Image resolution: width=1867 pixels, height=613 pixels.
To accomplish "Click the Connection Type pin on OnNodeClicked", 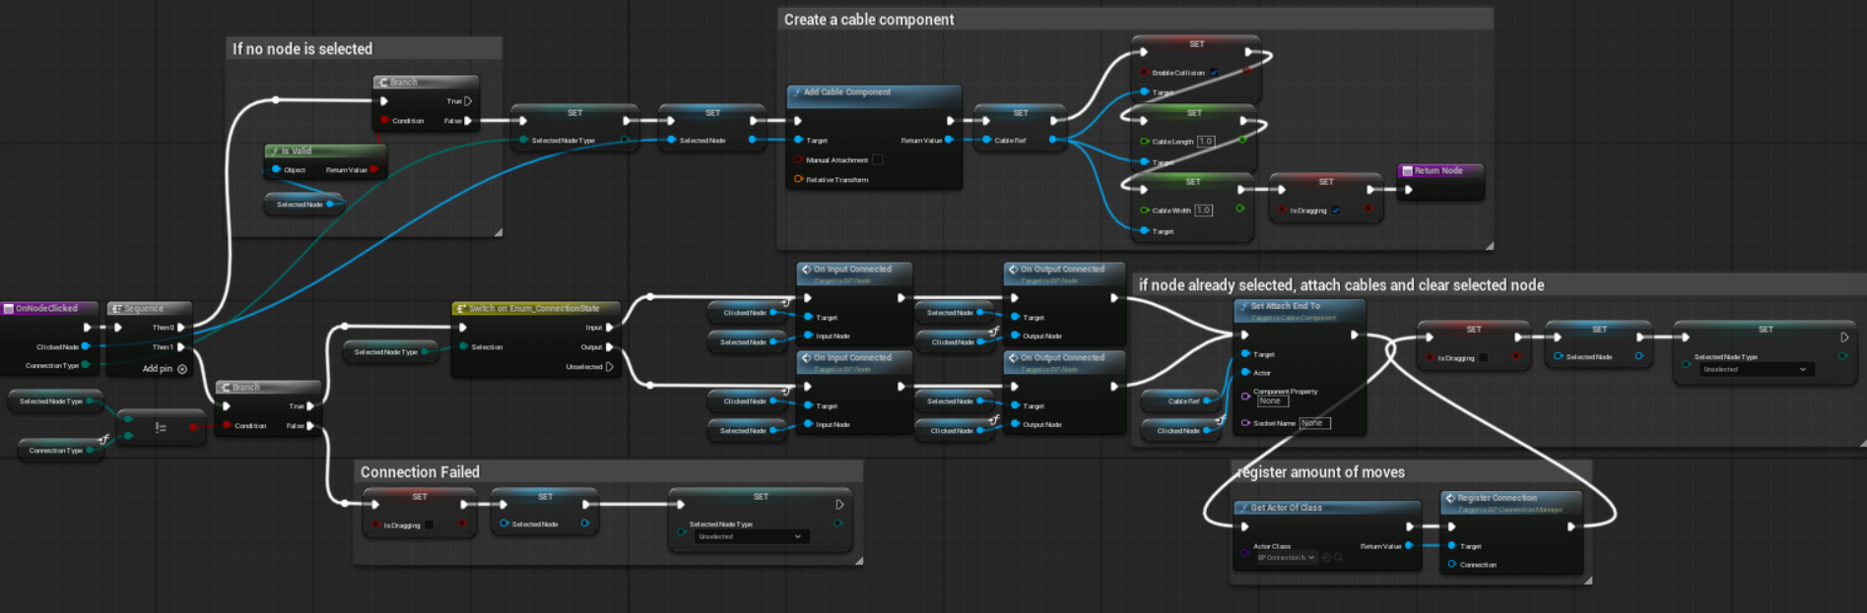I will pyautogui.click(x=86, y=365).
